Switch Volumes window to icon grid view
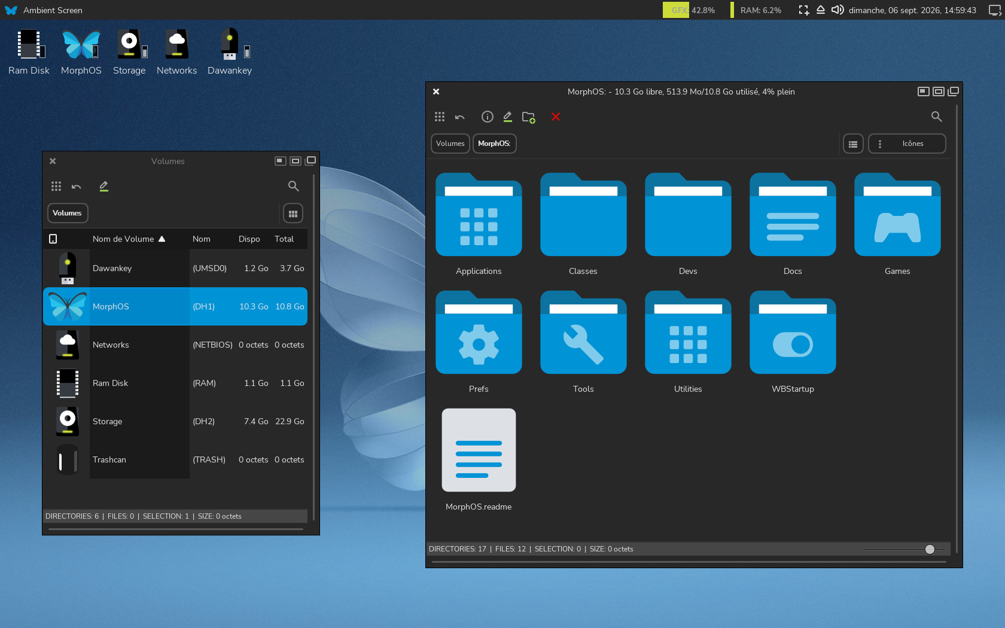Screen dimensions: 1005x628 coord(293,214)
